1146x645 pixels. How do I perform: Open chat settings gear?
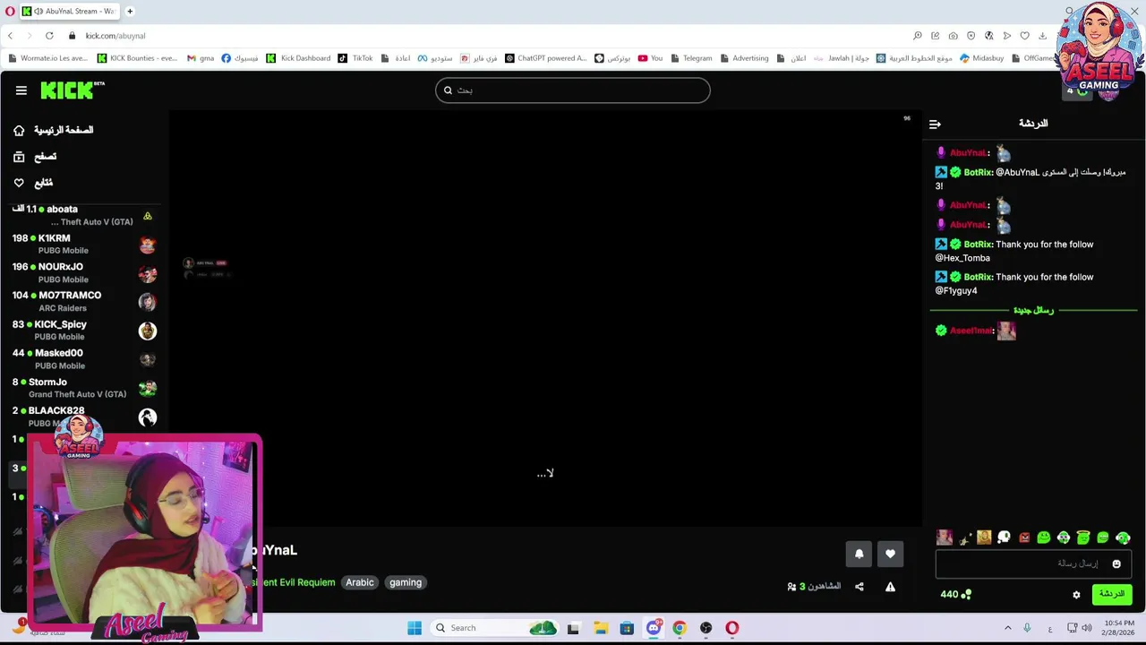click(x=1076, y=595)
